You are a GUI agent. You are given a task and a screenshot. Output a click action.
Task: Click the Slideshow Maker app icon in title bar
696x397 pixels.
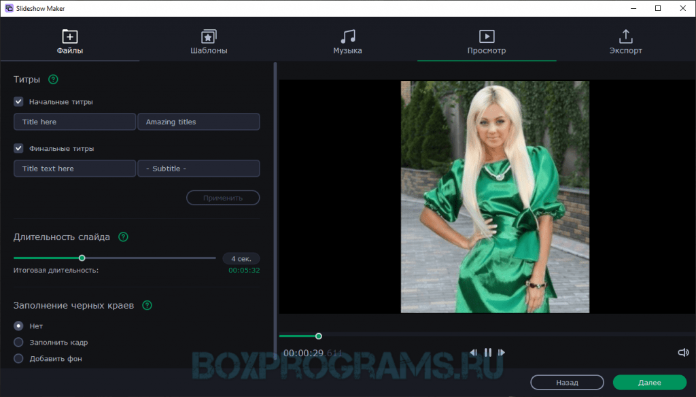pos(9,8)
